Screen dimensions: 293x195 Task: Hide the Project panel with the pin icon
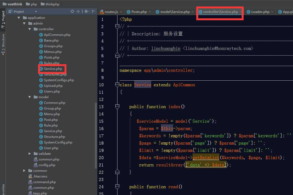point(94,11)
